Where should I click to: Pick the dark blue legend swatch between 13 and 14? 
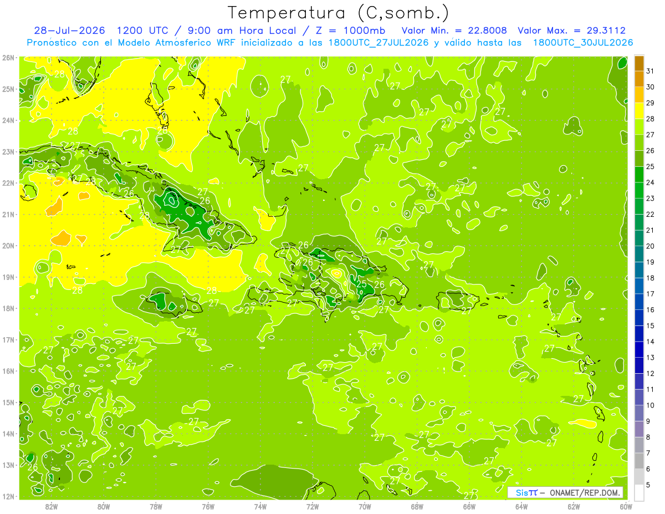639,349
